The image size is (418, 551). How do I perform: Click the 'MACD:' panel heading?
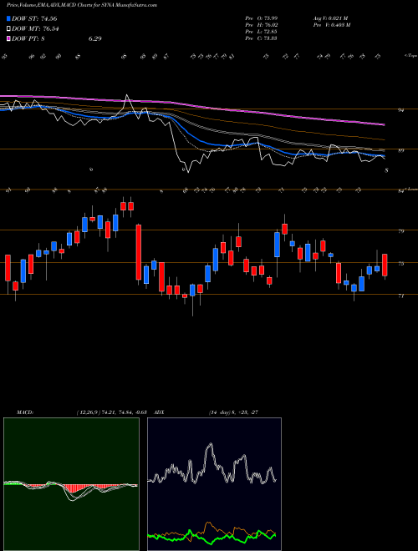[24, 412]
